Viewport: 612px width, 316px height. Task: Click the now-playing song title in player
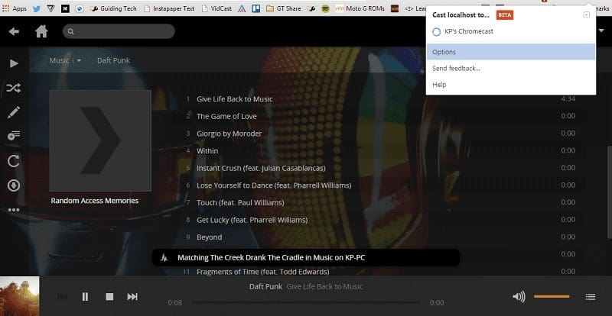[x=324, y=287]
